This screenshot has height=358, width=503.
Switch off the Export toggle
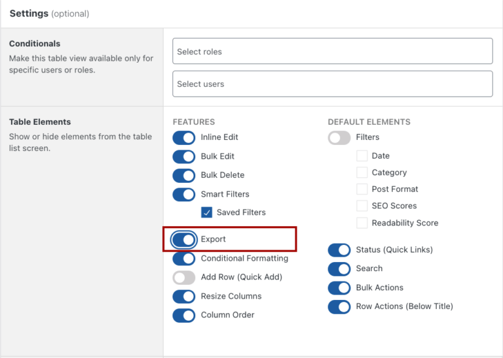click(184, 240)
